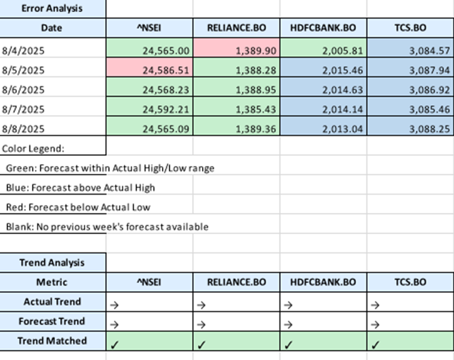This screenshot has height=360, width=454.
Task: Select the cell with value 2,014.63
Action: pos(323,87)
